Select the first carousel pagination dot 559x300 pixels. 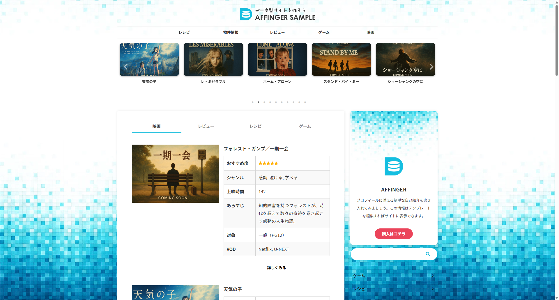[x=253, y=102]
